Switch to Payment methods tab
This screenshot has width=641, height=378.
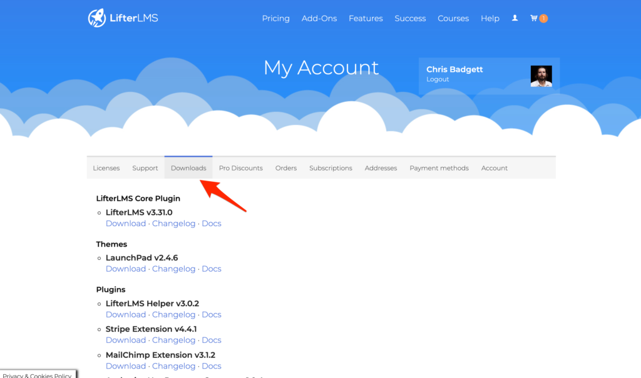[x=439, y=168]
